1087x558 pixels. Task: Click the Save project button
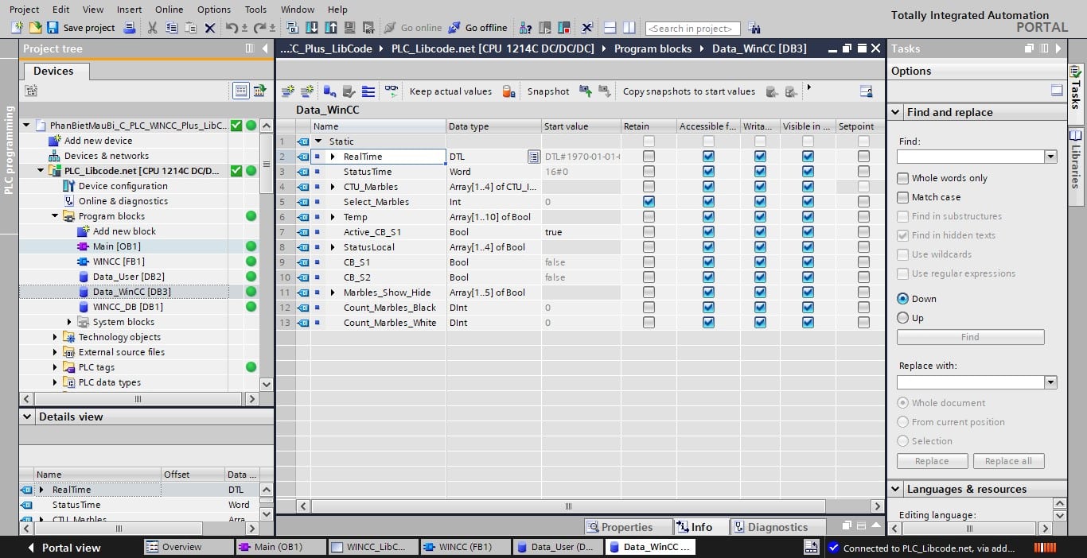point(80,28)
